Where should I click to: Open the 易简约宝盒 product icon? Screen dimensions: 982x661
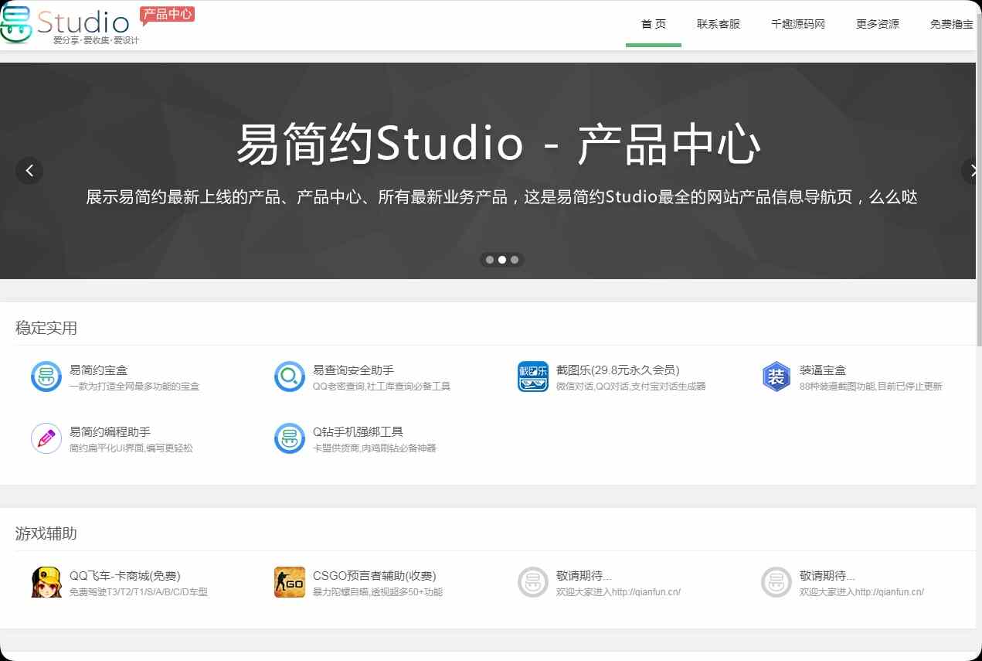coord(46,376)
